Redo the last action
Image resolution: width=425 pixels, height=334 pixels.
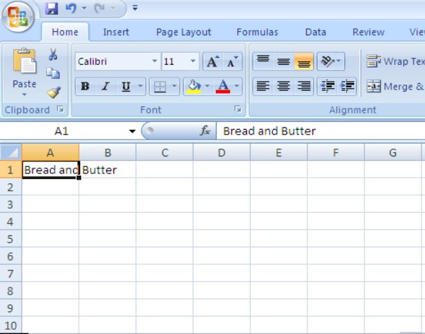point(99,8)
